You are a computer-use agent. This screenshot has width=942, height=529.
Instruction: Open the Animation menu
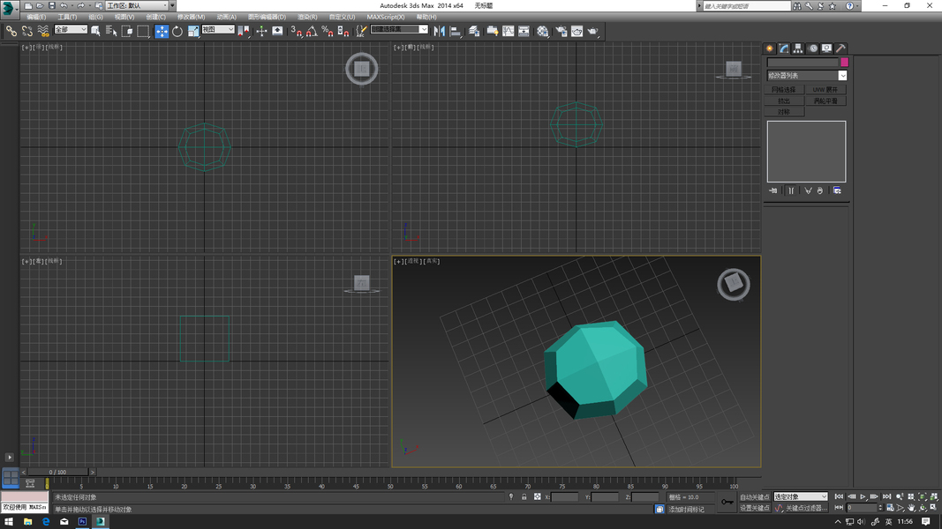[227, 17]
